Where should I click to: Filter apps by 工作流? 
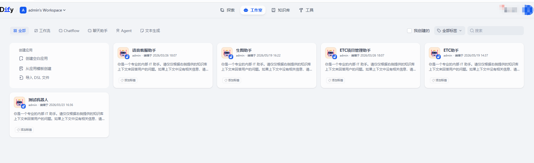tap(42, 31)
